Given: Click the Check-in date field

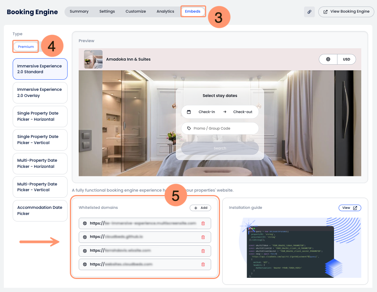Looking at the screenshot, I should click(207, 112).
